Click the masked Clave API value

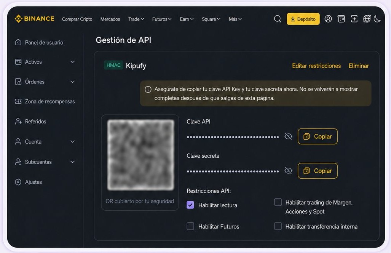(x=233, y=137)
